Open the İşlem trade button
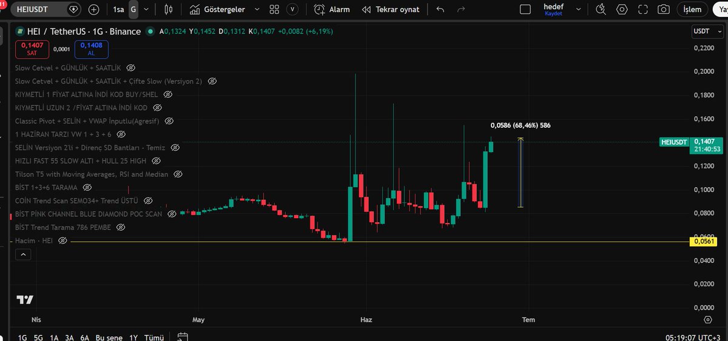Screen dimensions: 728x341 pos(692,10)
